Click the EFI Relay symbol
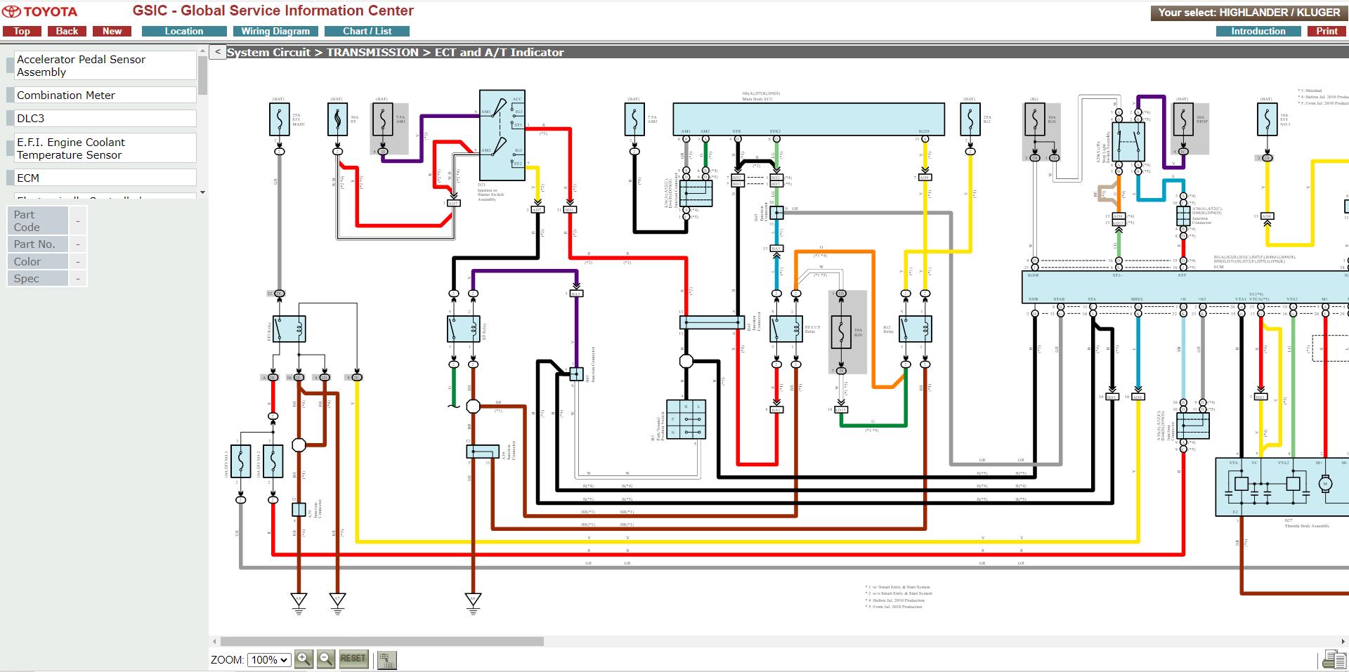This screenshot has width=1349, height=672. click(289, 329)
